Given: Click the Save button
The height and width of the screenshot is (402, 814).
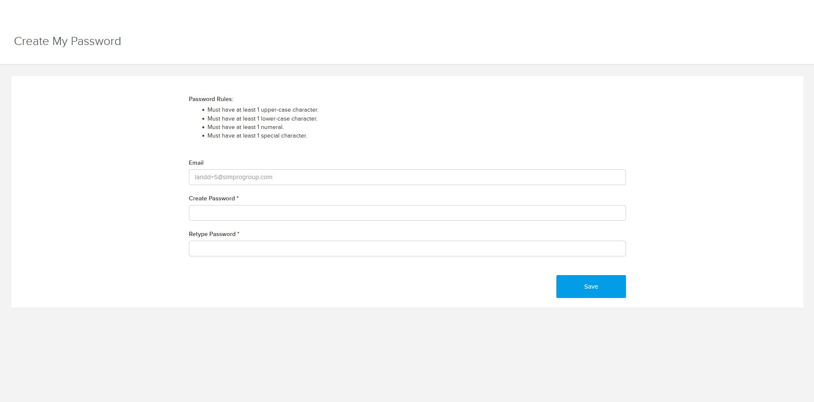Looking at the screenshot, I should point(590,286).
